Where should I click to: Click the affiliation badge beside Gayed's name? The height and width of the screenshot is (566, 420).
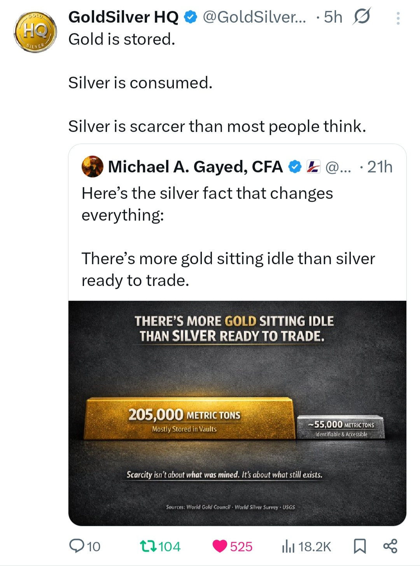(313, 167)
